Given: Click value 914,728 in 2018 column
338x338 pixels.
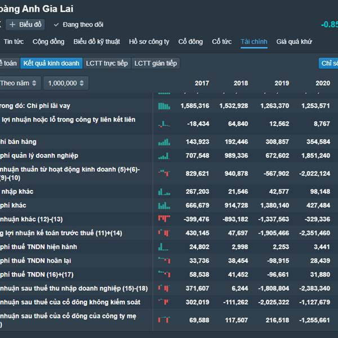Looking at the screenshot, I should [236, 205].
